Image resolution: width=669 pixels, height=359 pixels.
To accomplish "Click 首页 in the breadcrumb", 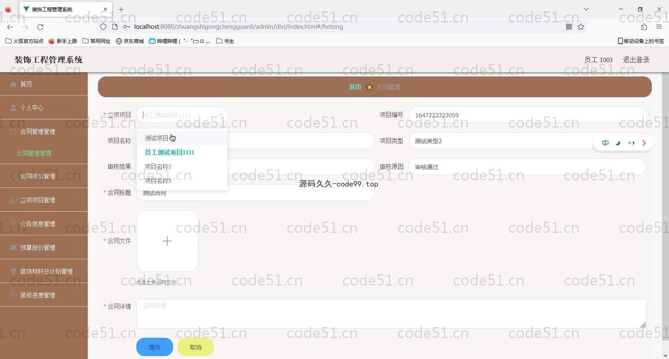I will pyautogui.click(x=355, y=87).
